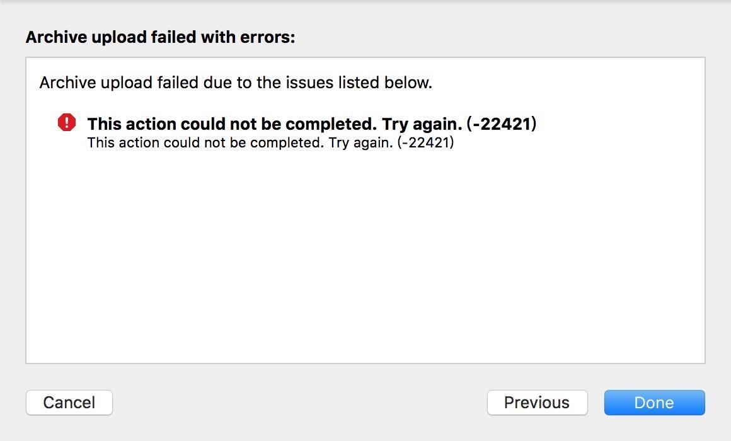
Task: Select the bold 'This action could not be completed' error row
Action: pyautogui.click(x=312, y=124)
